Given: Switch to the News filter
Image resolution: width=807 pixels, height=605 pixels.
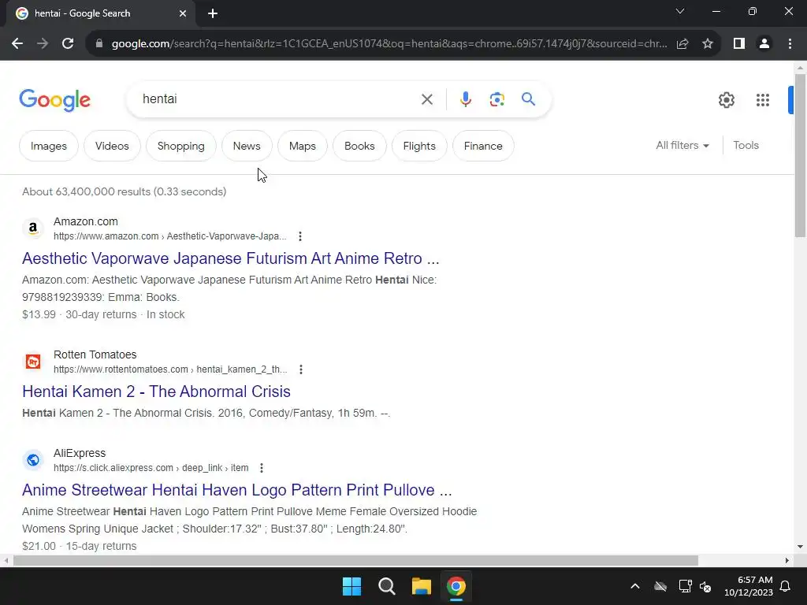Looking at the screenshot, I should point(247,146).
